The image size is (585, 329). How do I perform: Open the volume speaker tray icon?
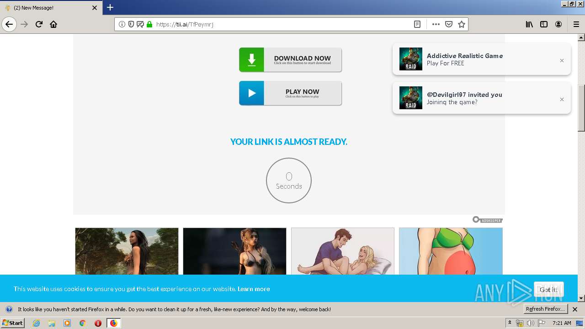(x=531, y=323)
